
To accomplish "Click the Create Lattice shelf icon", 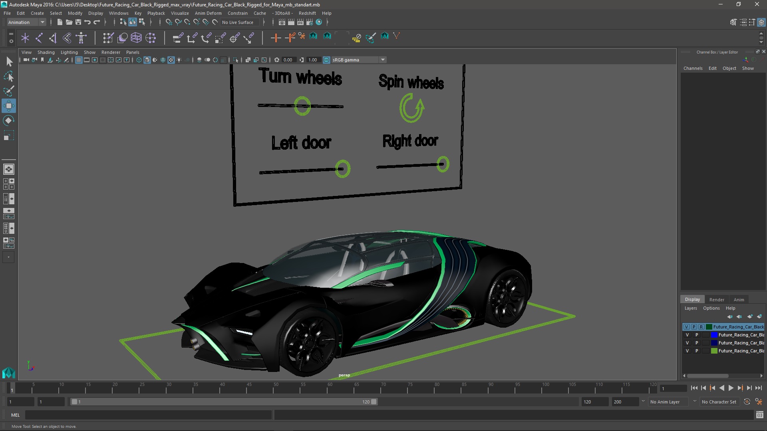I will (136, 38).
